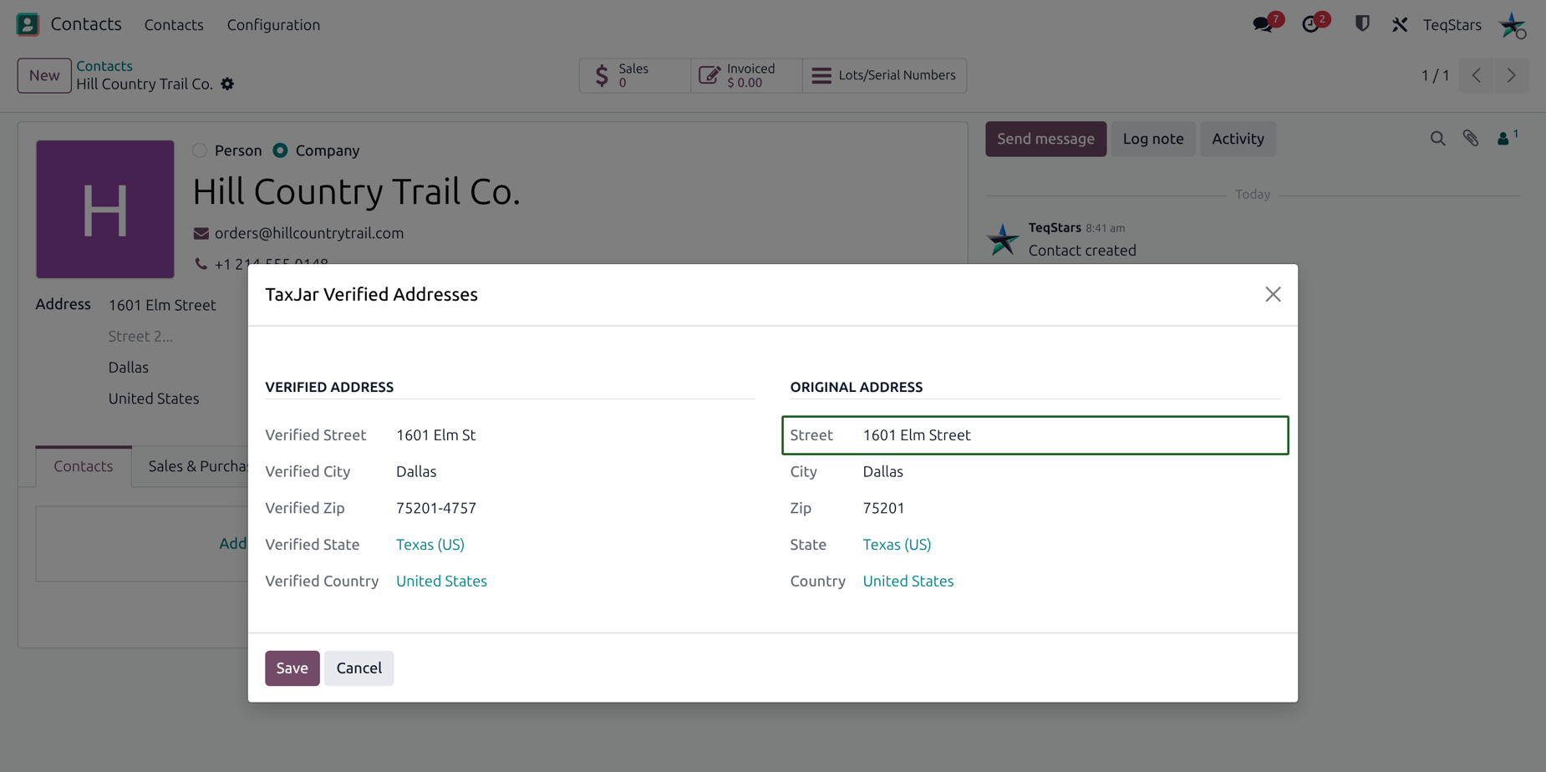1546x772 pixels.
Task: Click the Verified Zip value 75201-4757
Action: click(436, 508)
